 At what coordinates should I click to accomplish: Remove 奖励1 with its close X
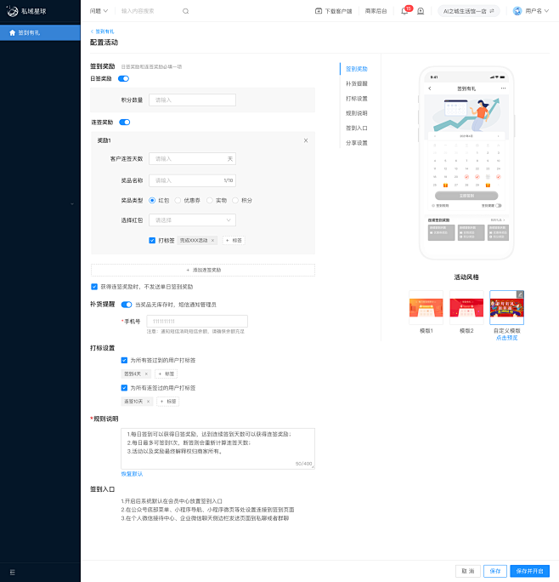pos(306,140)
